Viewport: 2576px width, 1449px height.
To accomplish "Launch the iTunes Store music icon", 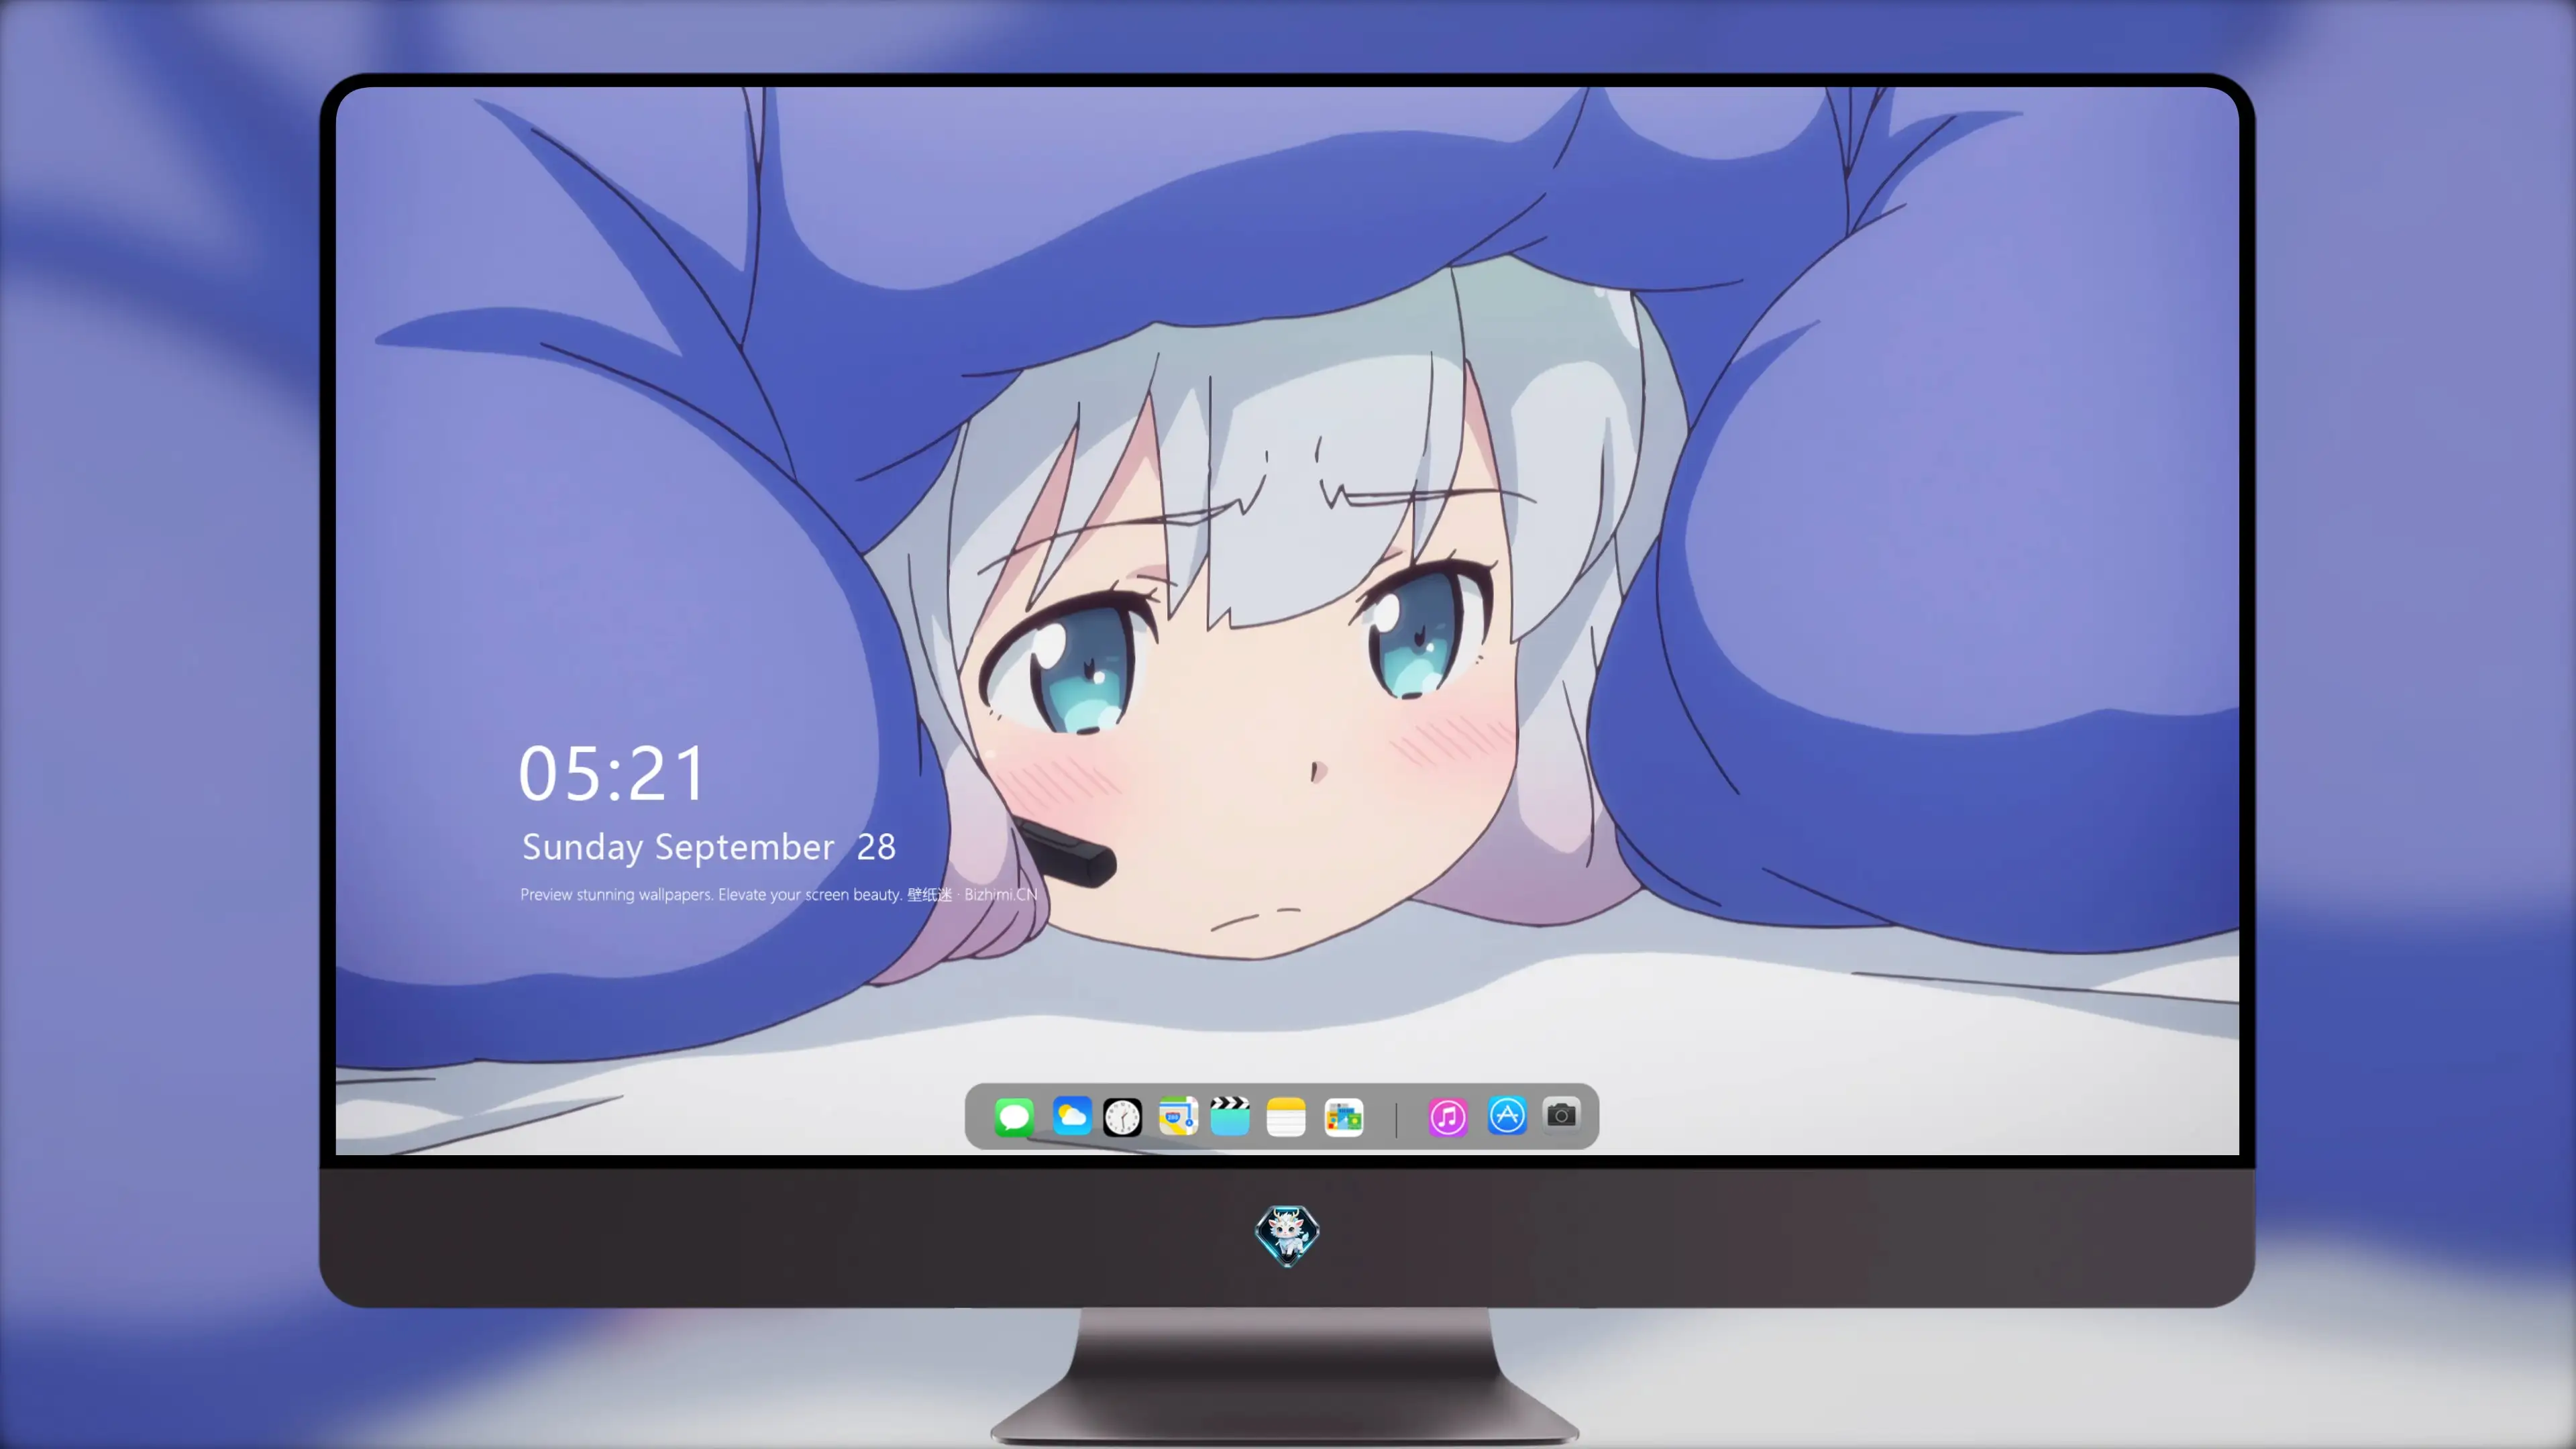I will coord(1448,1117).
